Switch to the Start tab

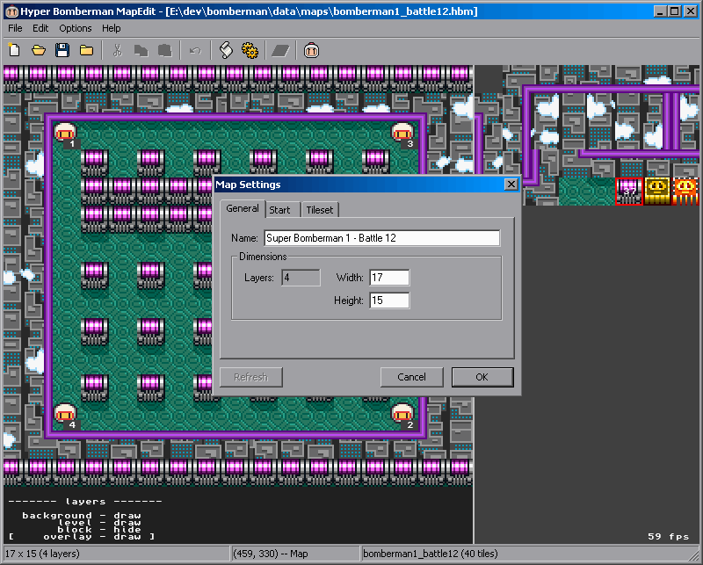point(280,210)
